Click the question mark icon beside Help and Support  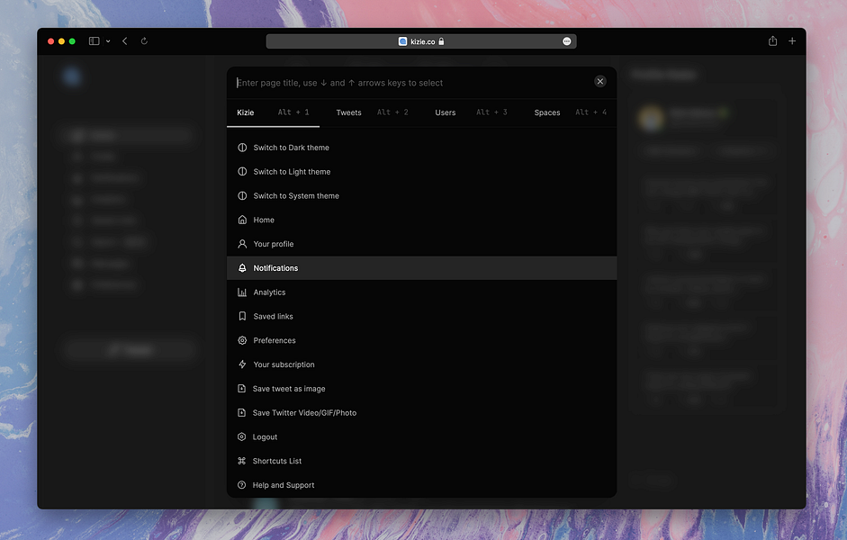click(242, 485)
